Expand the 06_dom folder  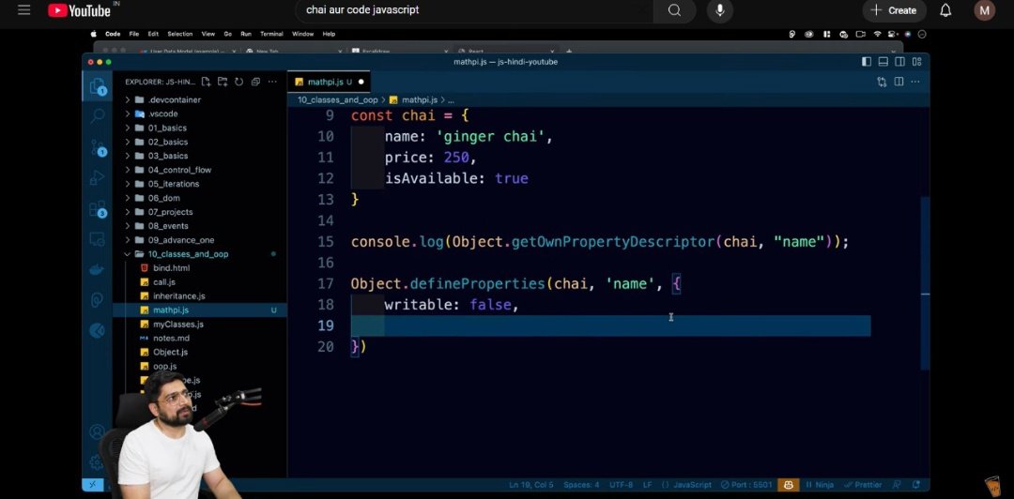(199, 198)
